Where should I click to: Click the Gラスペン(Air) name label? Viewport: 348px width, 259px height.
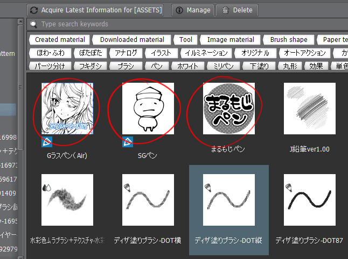(67, 156)
